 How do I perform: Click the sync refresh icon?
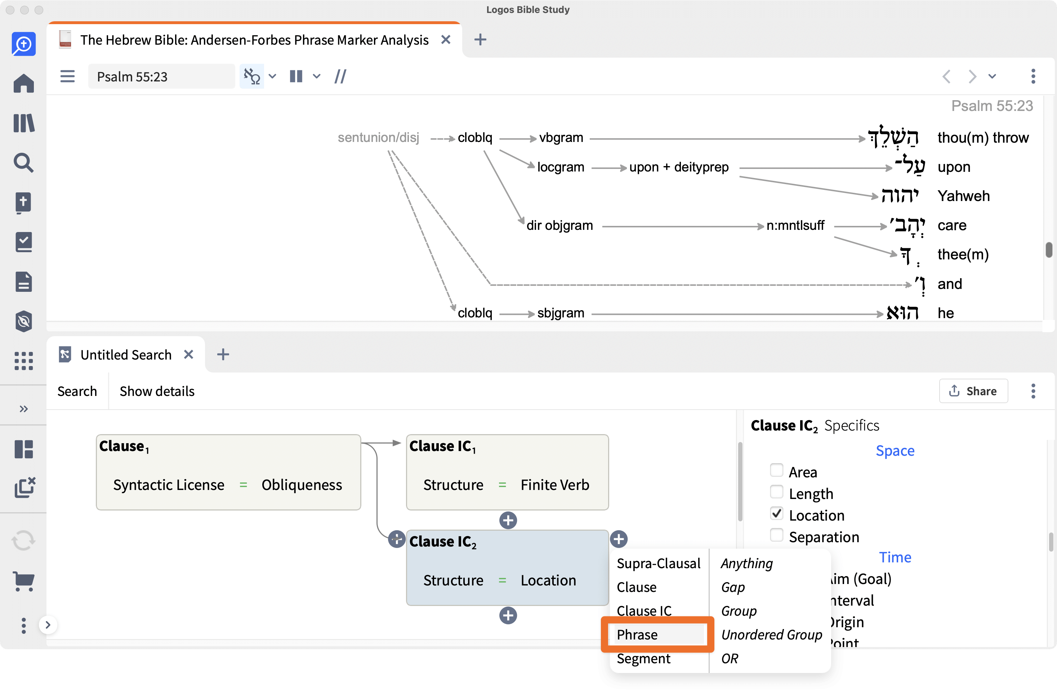(23, 540)
